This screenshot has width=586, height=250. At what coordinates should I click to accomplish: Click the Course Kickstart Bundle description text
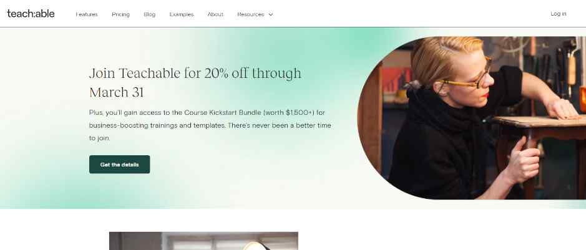pos(210,125)
